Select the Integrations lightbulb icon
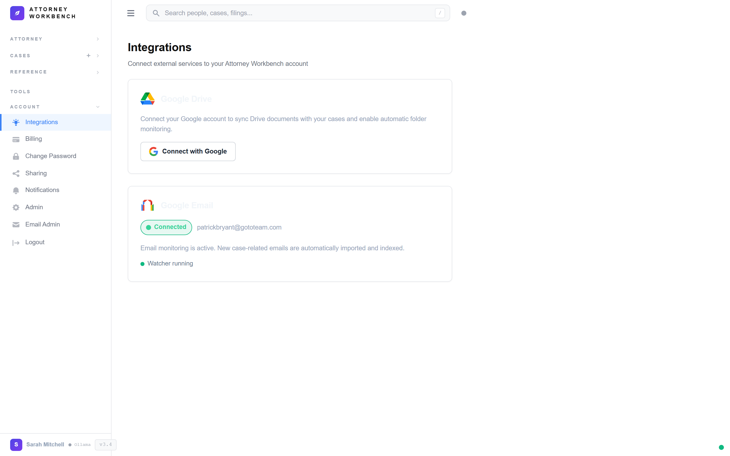730x456 pixels. click(16, 122)
